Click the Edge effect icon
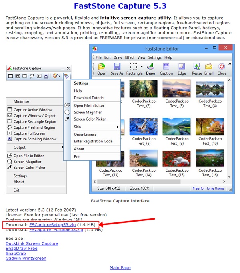The height and width of the screenshot is (273, 240). [182, 67]
